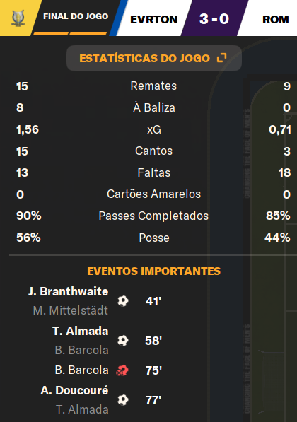The width and height of the screenshot is (297, 422).
Task: Click the goal ball icon at 58'
Action: [123, 341]
